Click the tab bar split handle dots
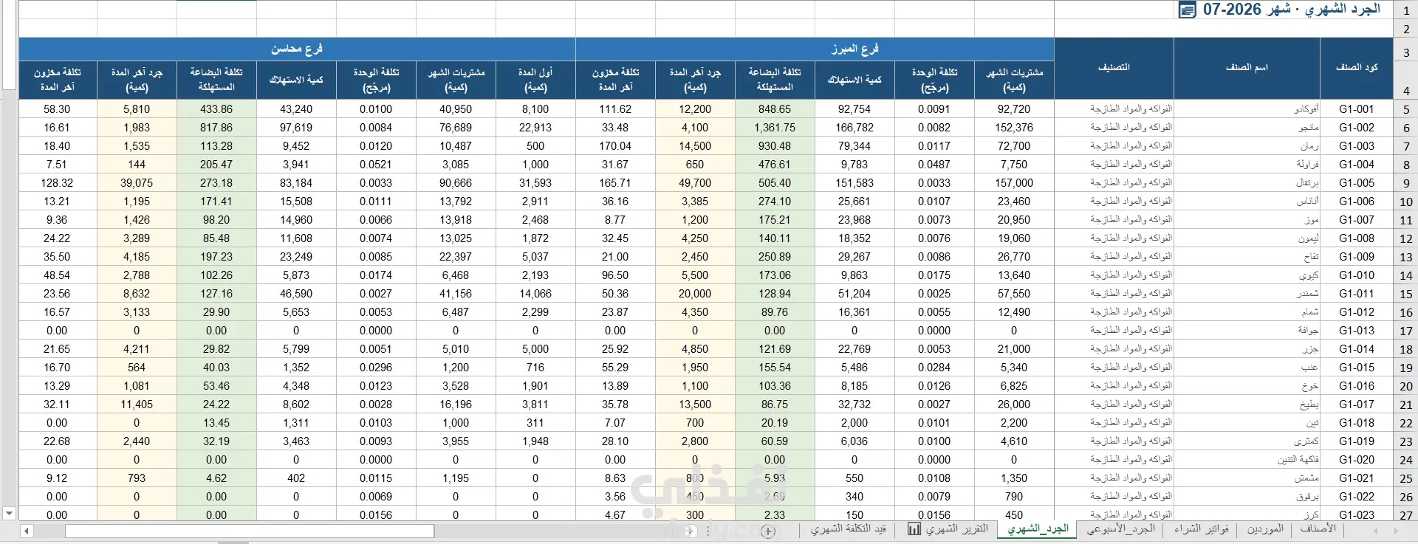1418x544 pixels. [708, 531]
